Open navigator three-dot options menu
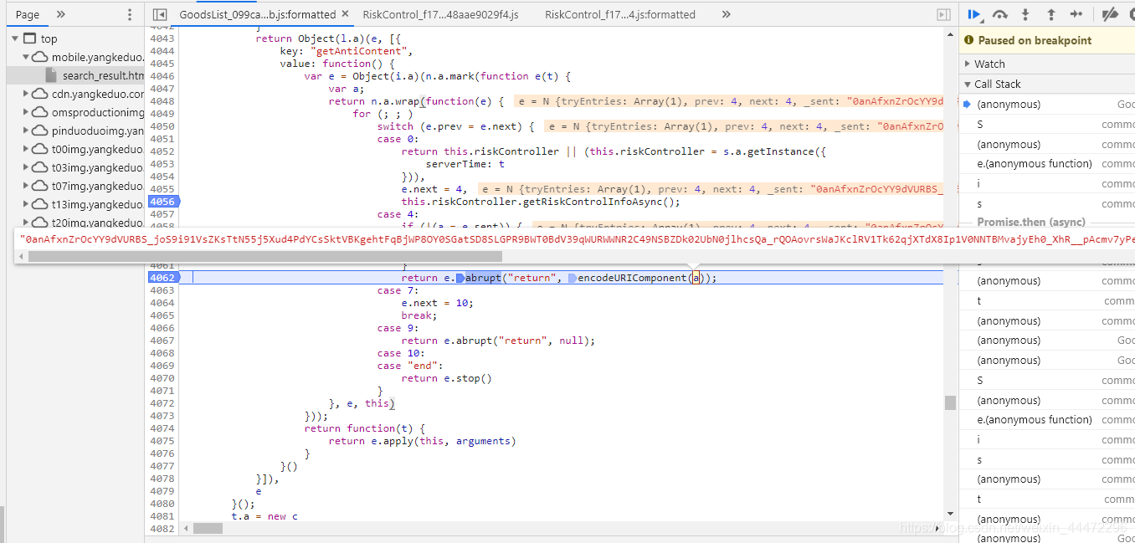 point(129,14)
